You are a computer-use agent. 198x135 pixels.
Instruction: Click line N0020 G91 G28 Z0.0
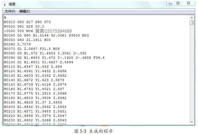(x=24, y=27)
